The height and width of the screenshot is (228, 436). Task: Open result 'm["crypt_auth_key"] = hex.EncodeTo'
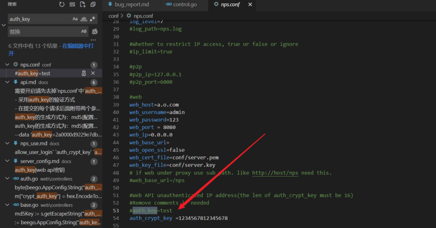[x=58, y=196]
